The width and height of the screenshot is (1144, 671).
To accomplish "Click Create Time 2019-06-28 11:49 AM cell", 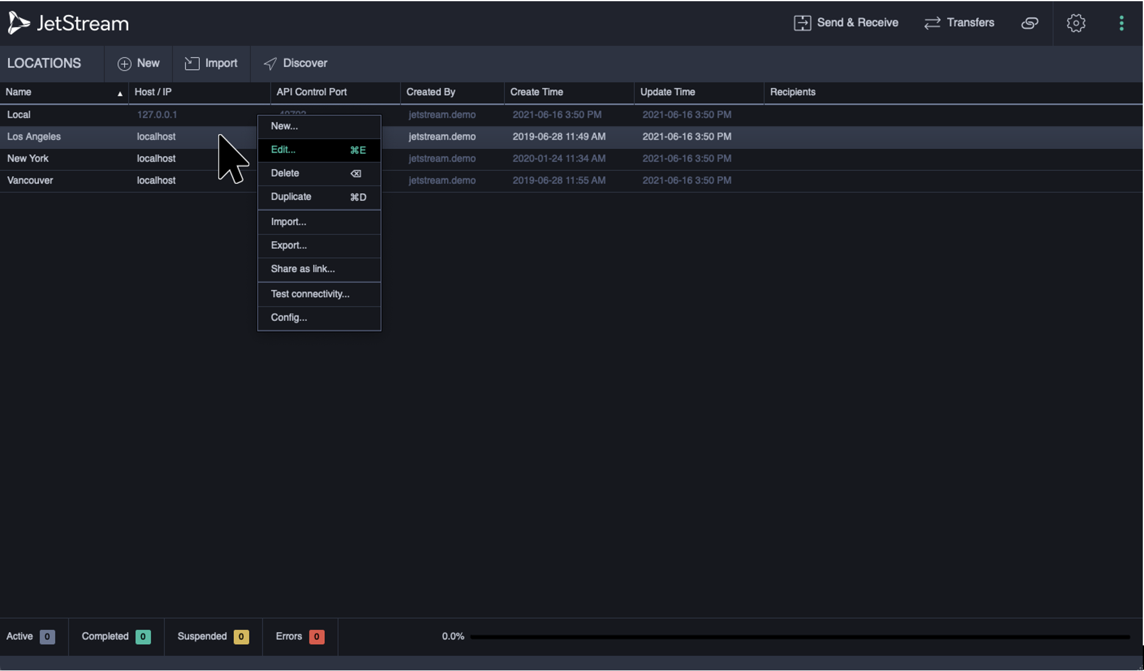I will click(559, 137).
